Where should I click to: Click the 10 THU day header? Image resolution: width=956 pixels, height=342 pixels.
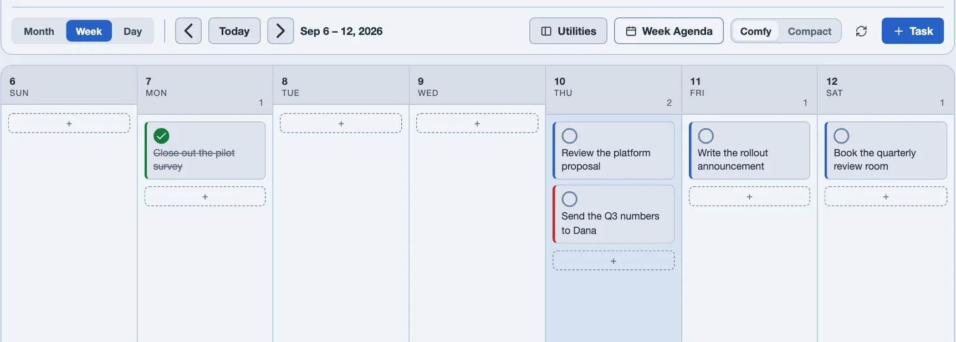coord(614,90)
